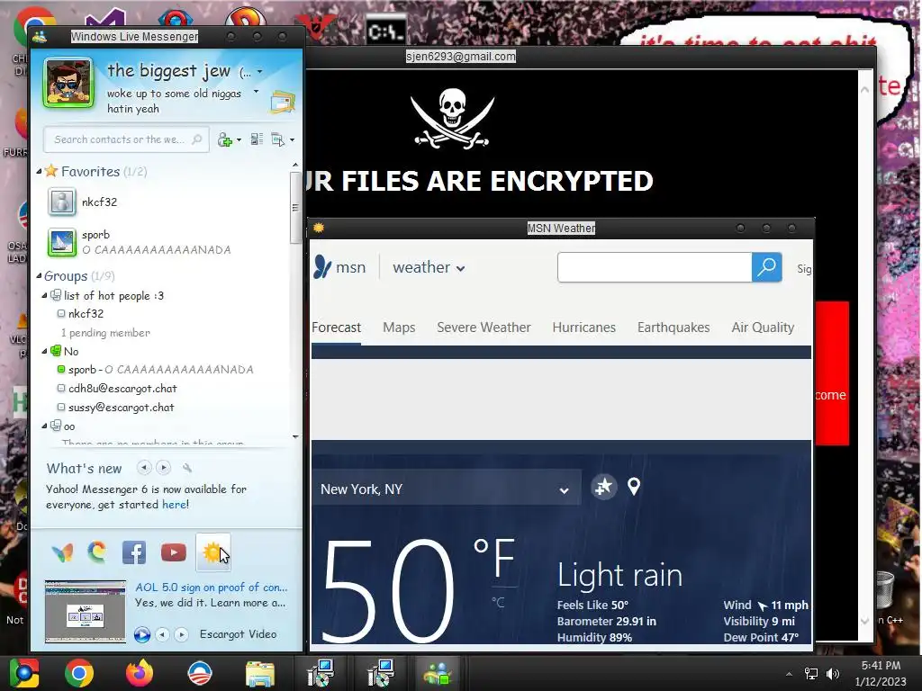Open the YouTube icon in Messenger
Image resolution: width=922 pixels, height=691 pixels.
click(174, 552)
